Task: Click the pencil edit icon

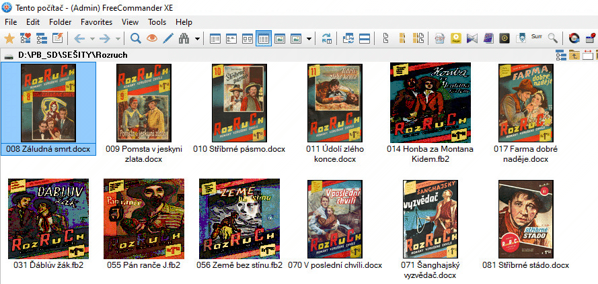Action: pyautogui.click(x=168, y=38)
